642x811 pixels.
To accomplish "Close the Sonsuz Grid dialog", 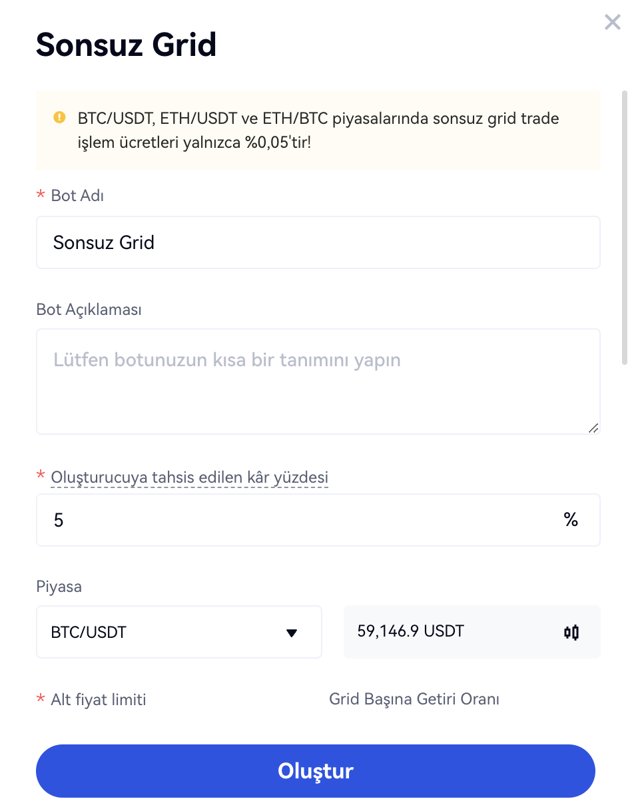I will coord(612,23).
